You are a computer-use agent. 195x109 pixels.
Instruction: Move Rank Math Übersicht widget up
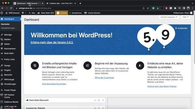point(95,100)
